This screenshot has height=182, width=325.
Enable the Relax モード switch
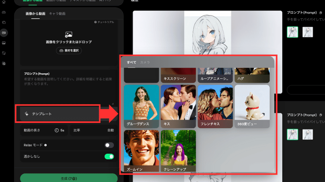[109, 145]
